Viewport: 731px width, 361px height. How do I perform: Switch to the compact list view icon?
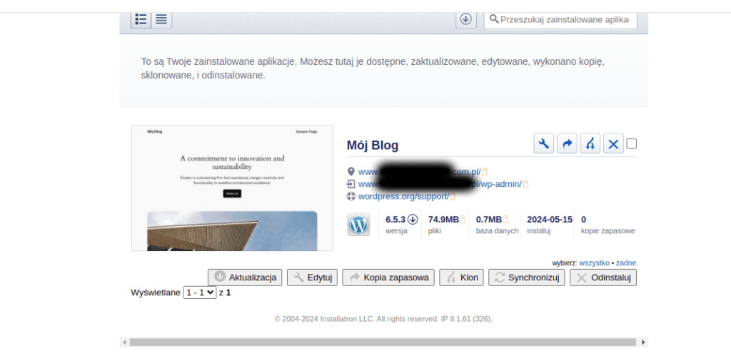coord(161,19)
